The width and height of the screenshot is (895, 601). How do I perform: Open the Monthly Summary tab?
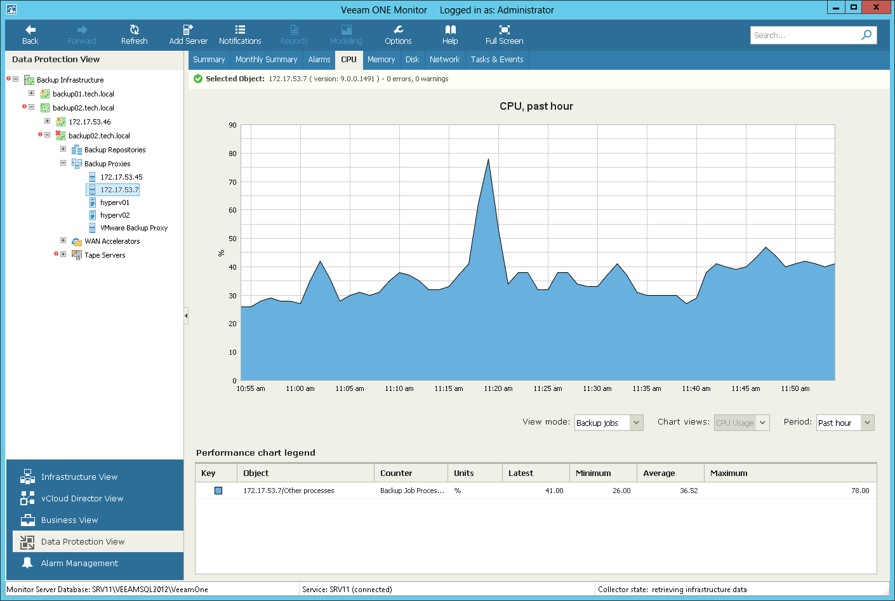coord(266,60)
